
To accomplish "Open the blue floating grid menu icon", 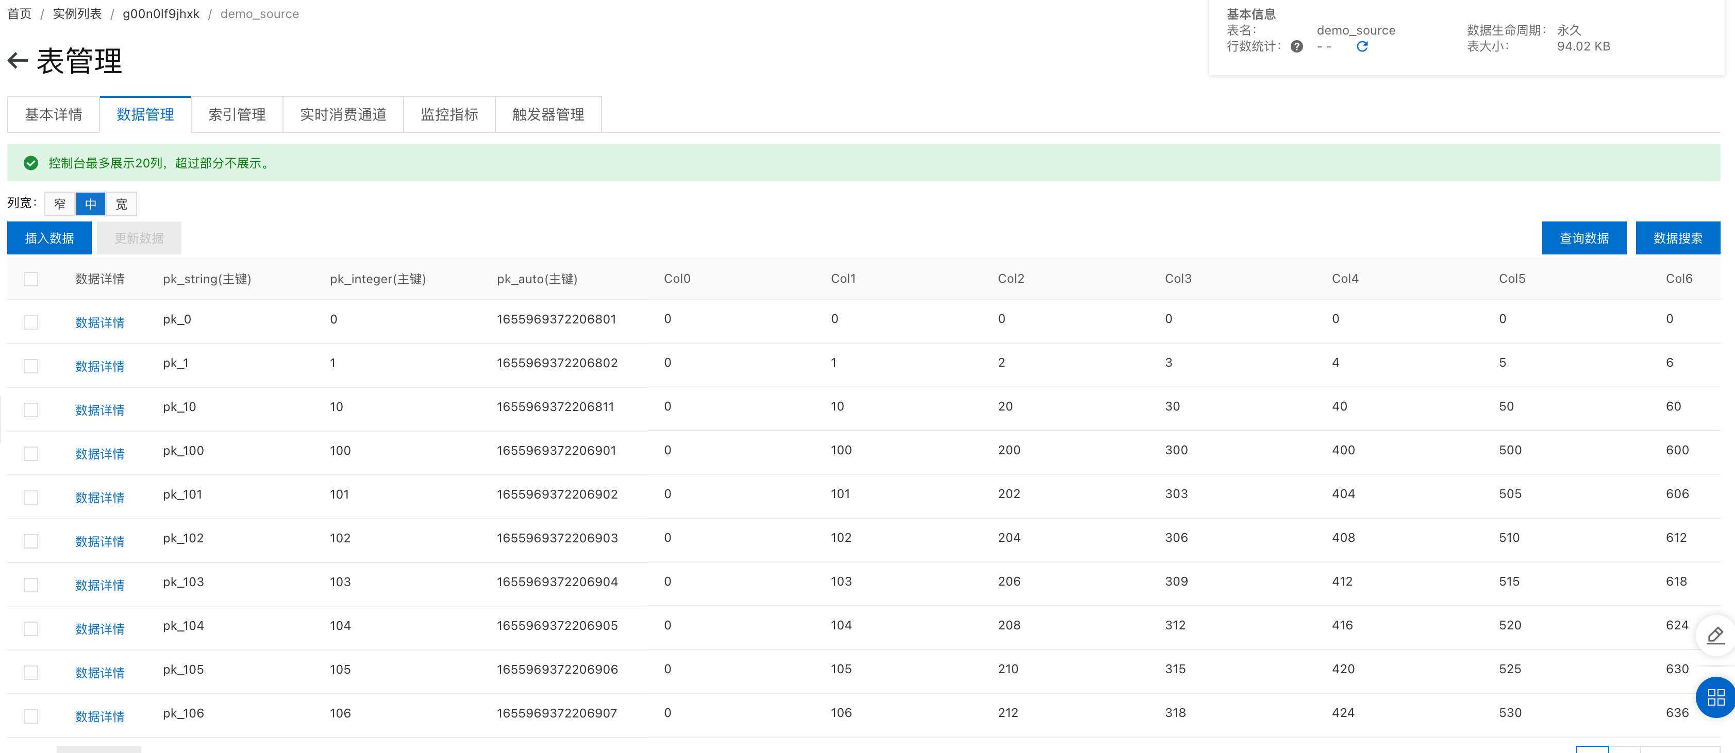I will 1715,696.
